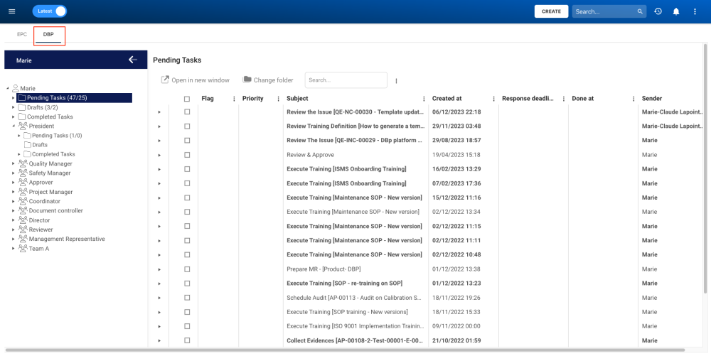Expand the Pending Tasks (47/25) folder
This screenshot has height=356, width=711.
pyautogui.click(x=13, y=98)
